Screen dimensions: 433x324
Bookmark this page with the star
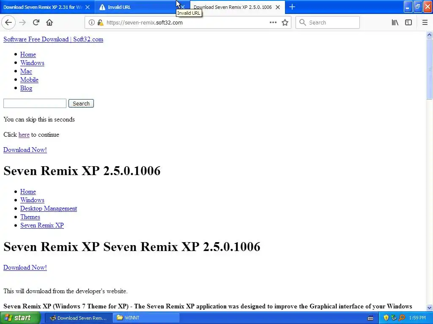coord(285,23)
